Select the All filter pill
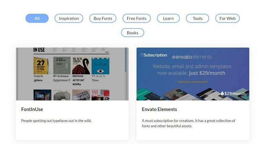Viewport: 265px width, 144px height. coord(37,18)
